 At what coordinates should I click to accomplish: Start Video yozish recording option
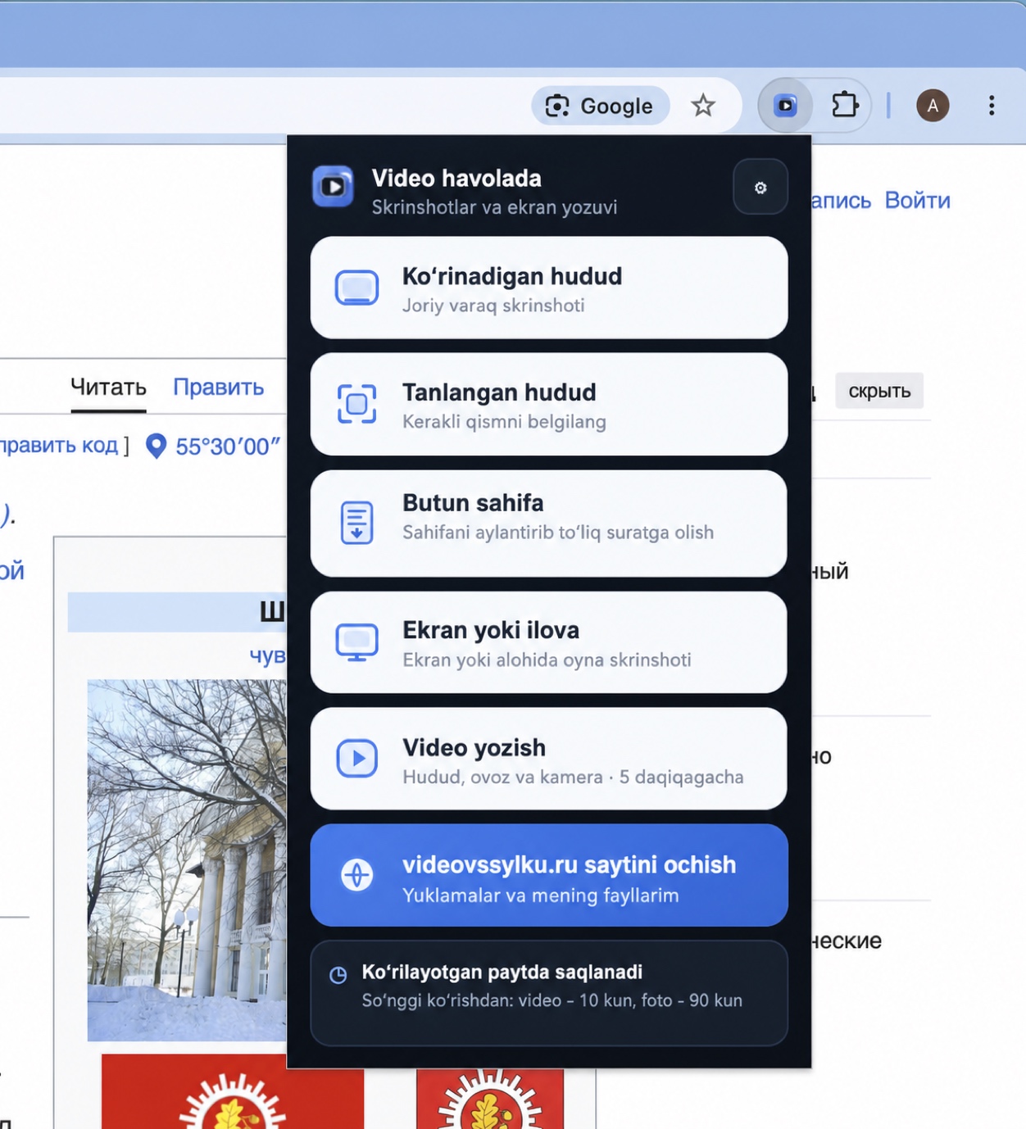click(549, 759)
